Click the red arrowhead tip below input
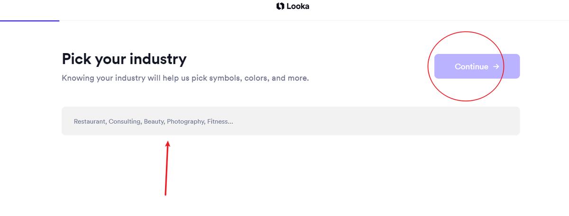 point(168,142)
